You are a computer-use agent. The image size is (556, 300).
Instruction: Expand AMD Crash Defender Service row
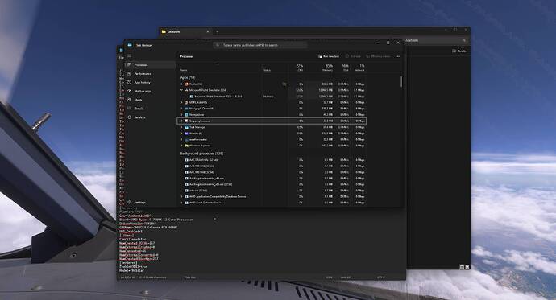click(x=182, y=203)
